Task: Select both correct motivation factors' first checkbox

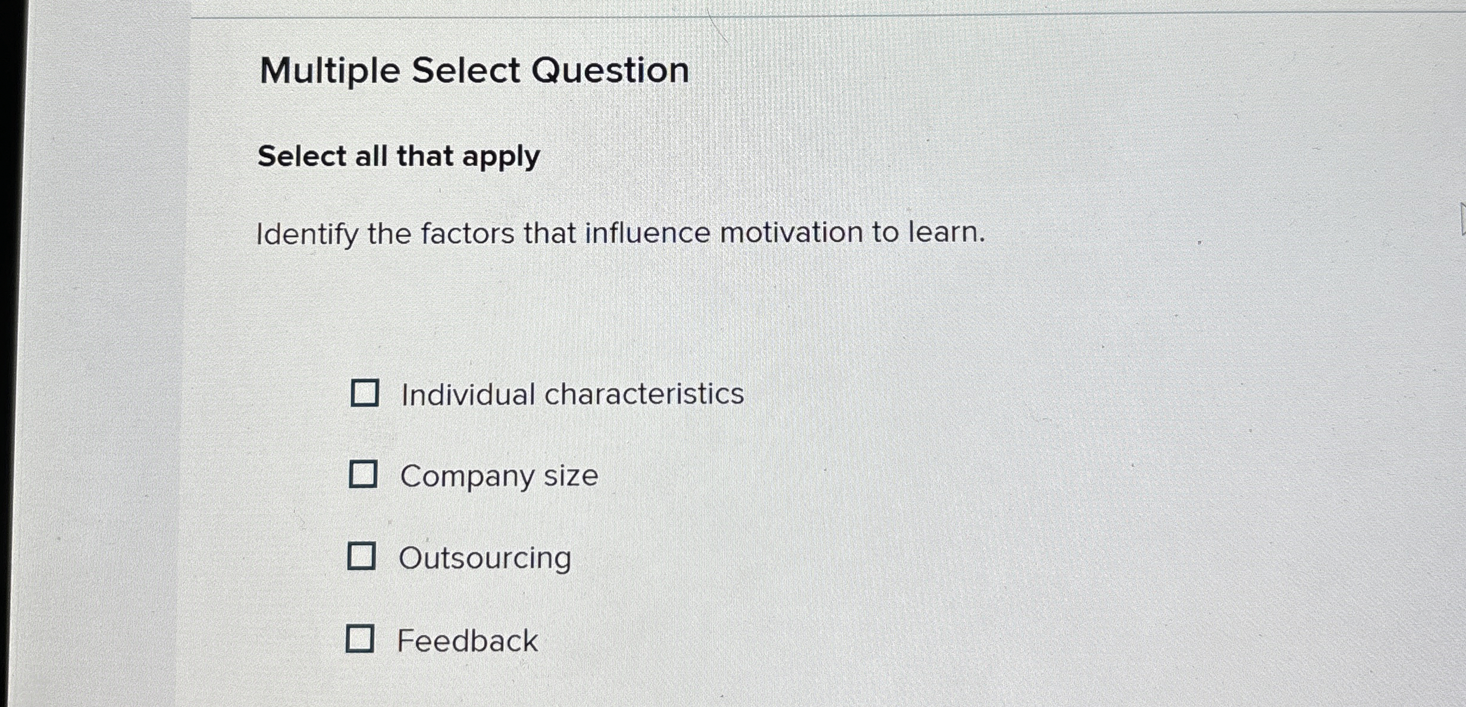Action: [364, 393]
